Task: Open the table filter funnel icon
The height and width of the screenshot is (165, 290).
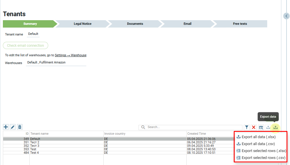Action: click(247, 127)
